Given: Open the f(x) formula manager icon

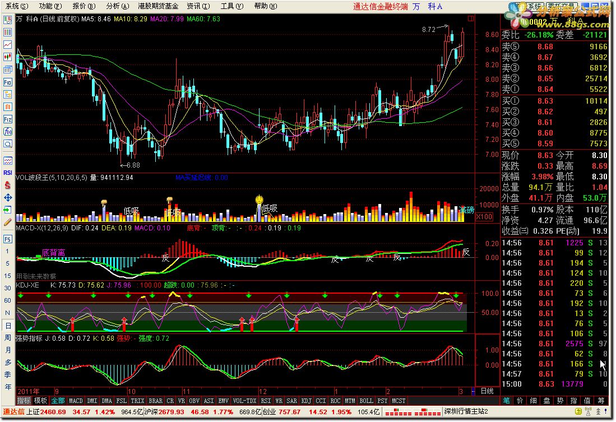Looking at the screenshot, I should [x=7, y=131].
